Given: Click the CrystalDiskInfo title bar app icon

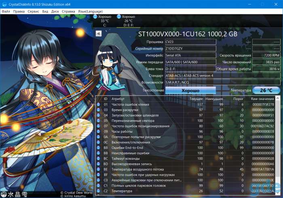Looking at the screenshot, I should tap(4, 4).
